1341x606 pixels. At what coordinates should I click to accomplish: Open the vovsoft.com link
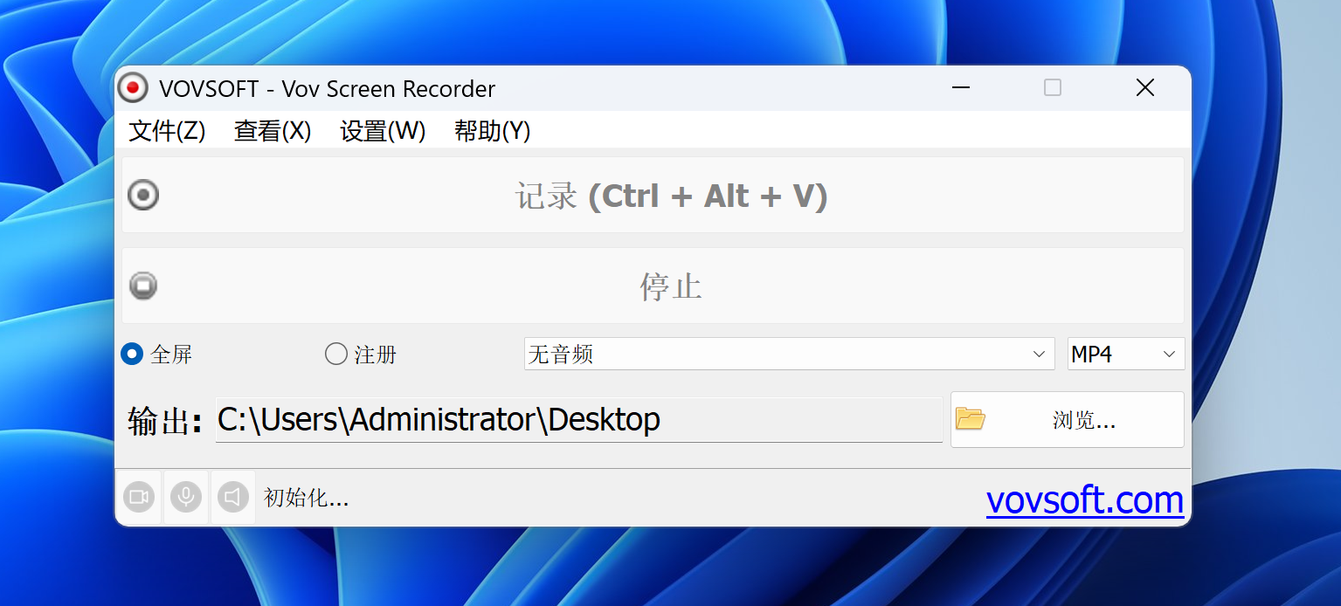(x=1085, y=499)
